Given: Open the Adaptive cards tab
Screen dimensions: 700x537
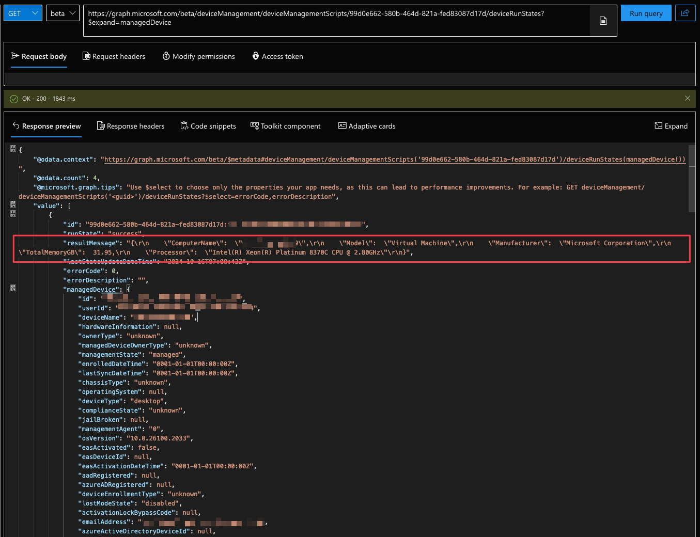Looking at the screenshot, I should [x=367, y=126].
